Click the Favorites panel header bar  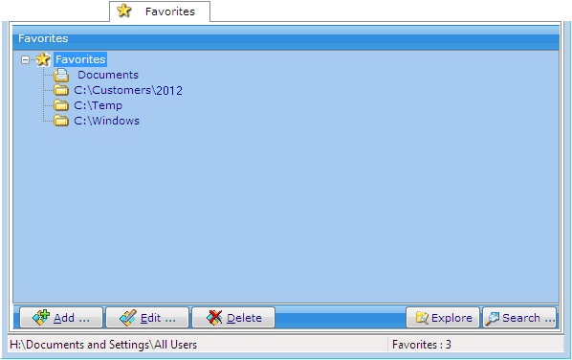pyautogui.click(x=286, y=38)
